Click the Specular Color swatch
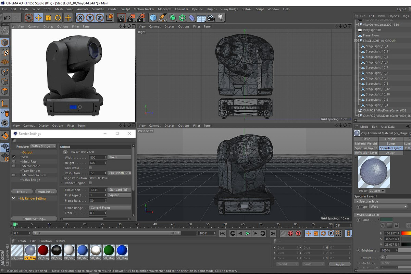The image size is (411, 274). (386, 220)
